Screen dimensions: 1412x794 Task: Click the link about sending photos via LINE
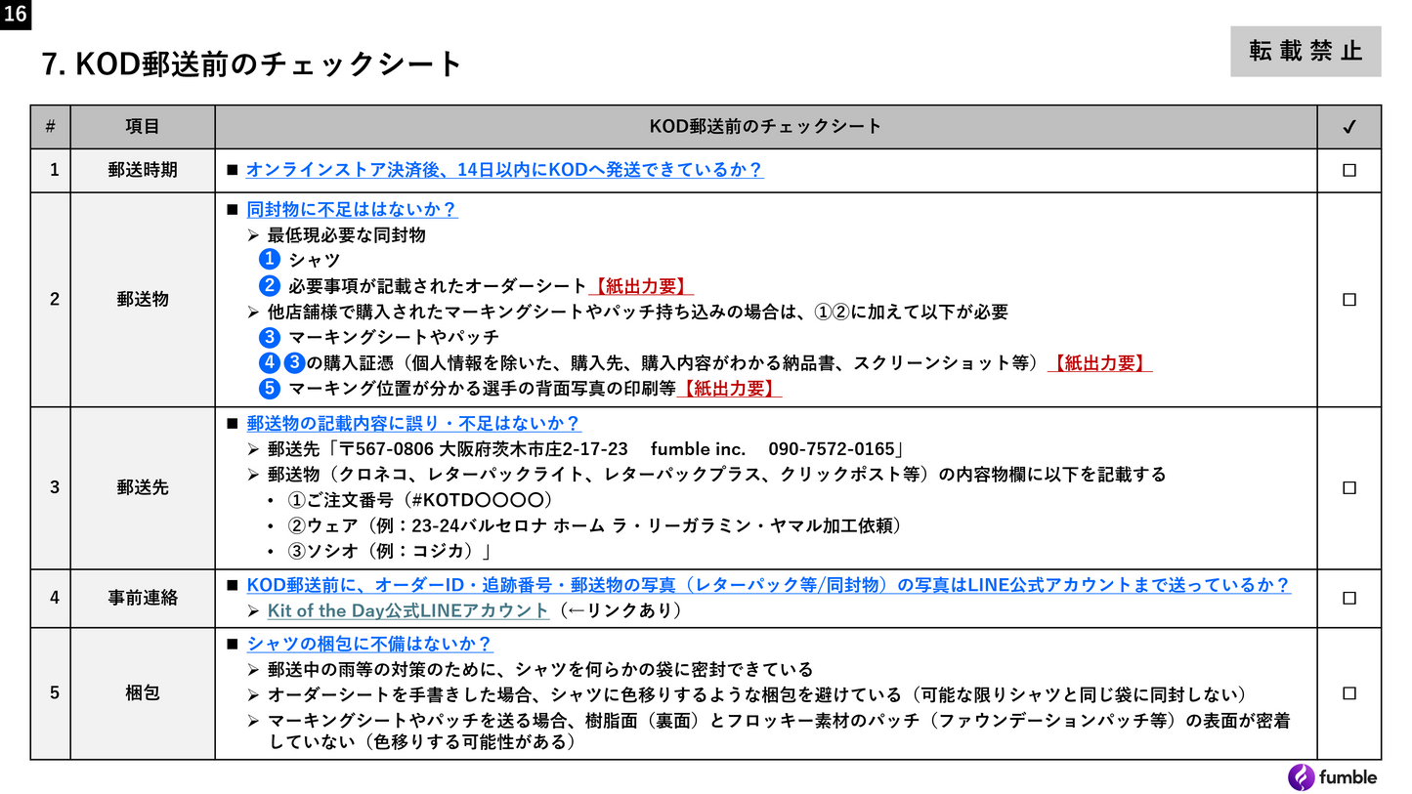768,585
